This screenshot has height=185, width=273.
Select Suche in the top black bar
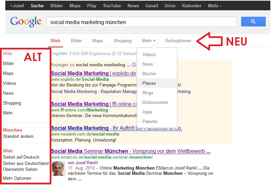(37, 6)
